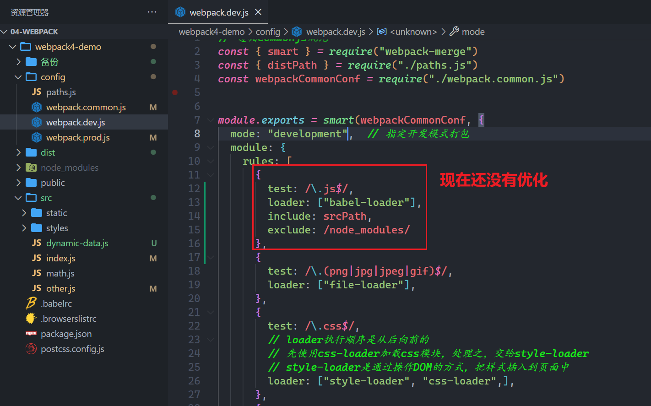
Task: Click the JS icon beside math.js
Action: click(37, 273)
